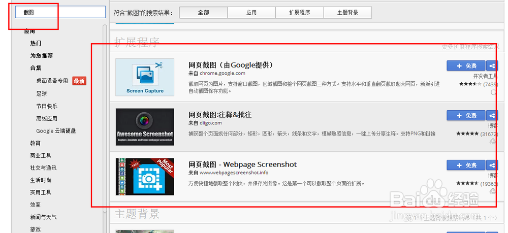508x233 pixels.
Task: Click star rating showing 31672 reviews
Action: tap(467, 134)
